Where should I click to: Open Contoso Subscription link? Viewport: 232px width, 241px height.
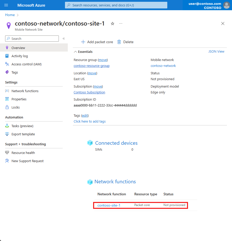pos(89,92)
